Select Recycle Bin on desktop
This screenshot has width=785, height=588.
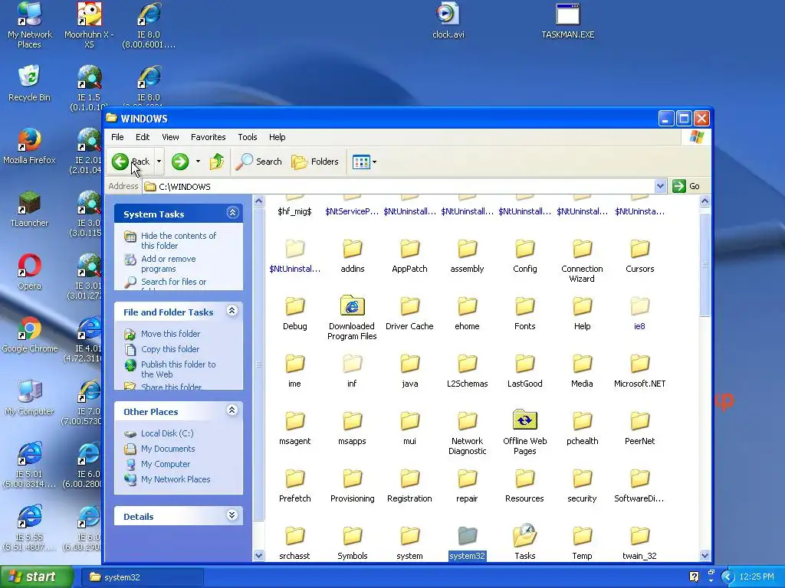(30, 83)
